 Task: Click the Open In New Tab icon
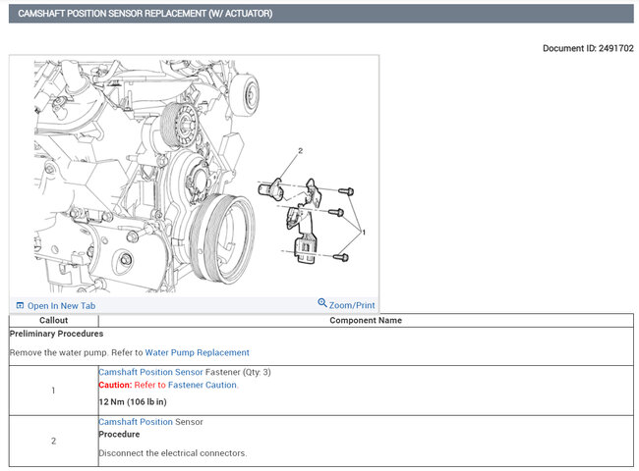[20, 305]
